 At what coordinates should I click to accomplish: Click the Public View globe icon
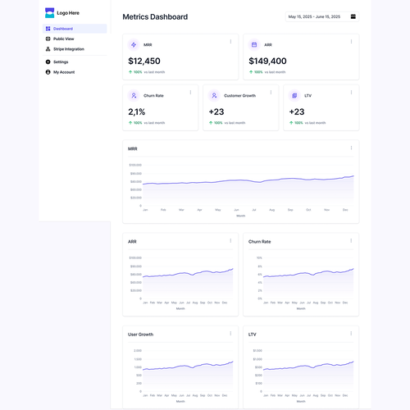[48, 39]
